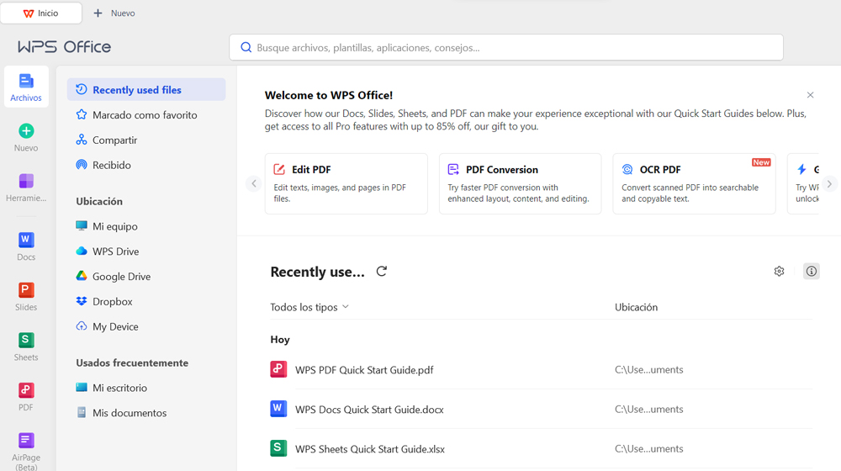Click location path of Docs guide row
The width and height of the screenshot is (841, 471).
pyautogui.click(x=649, y=410)
